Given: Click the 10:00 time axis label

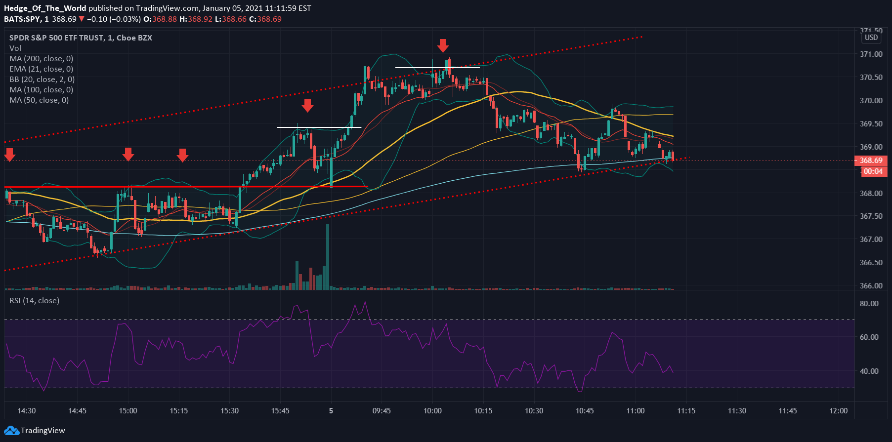Looking at the screenshot, I should [x=432, y=411].
